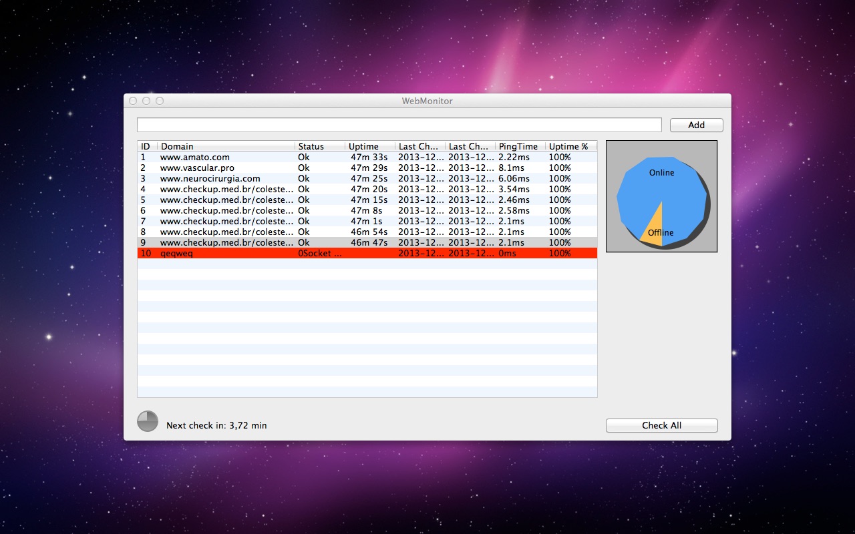Screen dimensions: 855x534
Task: Focus the domain URL input field
Action: (399, 125)
